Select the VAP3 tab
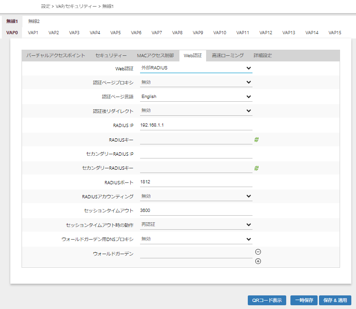Image resolution: width=356 pixels, height=309 pixels. (74, 33)
